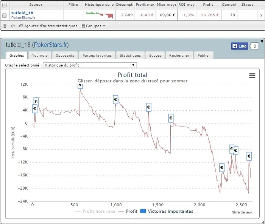Sort by ROI moy column header
The height and width of the screenshot is (224, 265).
click(x=187, y=5)
